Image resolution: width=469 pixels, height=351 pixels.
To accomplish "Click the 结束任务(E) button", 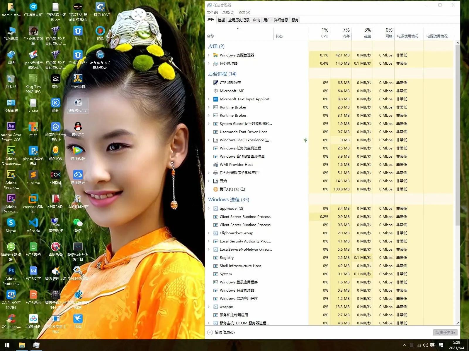I will pos(445,332).
